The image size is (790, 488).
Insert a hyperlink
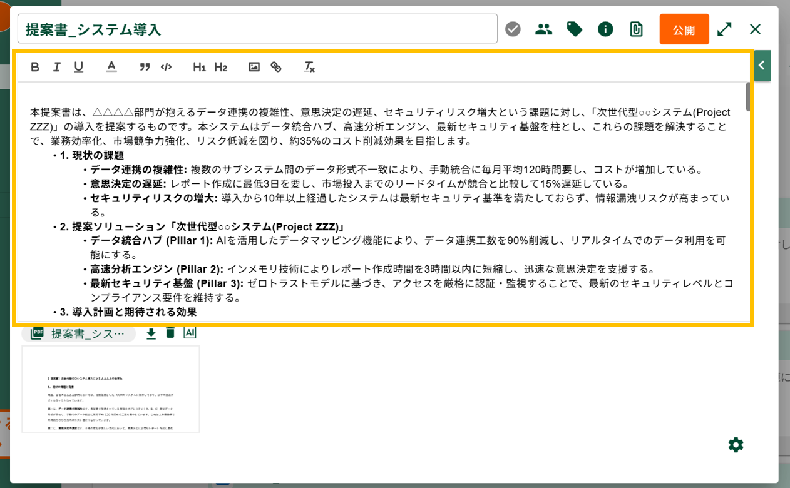point(276,67)
